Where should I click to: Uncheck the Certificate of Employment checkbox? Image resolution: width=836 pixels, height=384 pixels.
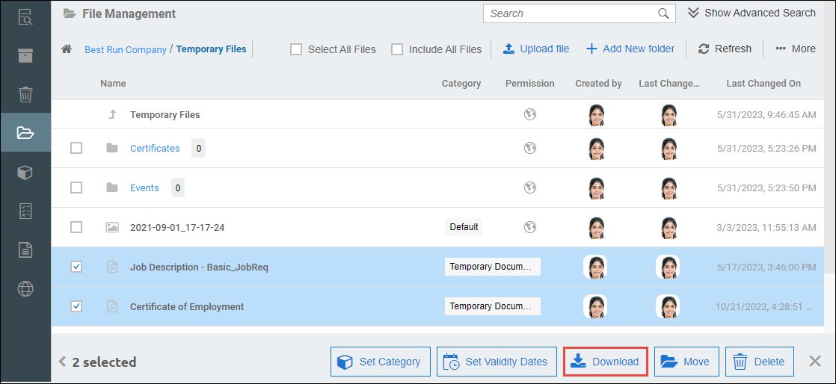(x=76, y=306)
